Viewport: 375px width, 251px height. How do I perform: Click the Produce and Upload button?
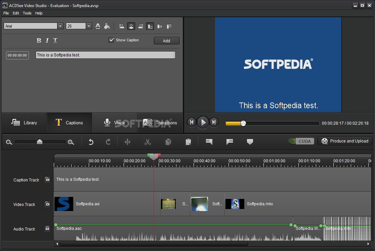(x=345, y=141)
